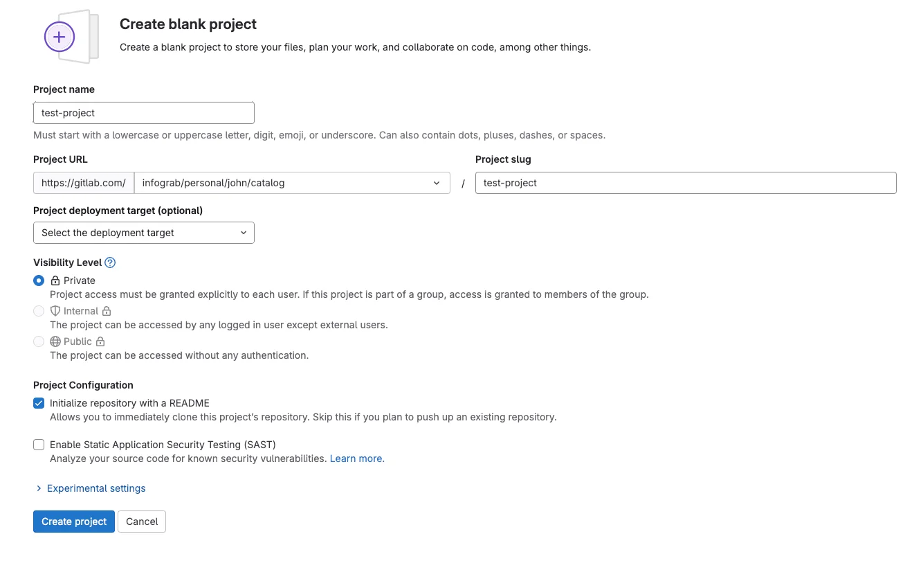Click the Project slug input field

pyautogui.click(x=685, y=182)
